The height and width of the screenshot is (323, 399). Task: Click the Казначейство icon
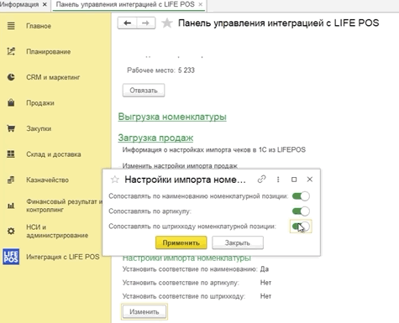(11, 180)
